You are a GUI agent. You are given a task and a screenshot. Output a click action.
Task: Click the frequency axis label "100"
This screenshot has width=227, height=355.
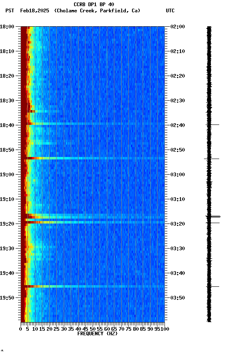[x=165, y=329]
